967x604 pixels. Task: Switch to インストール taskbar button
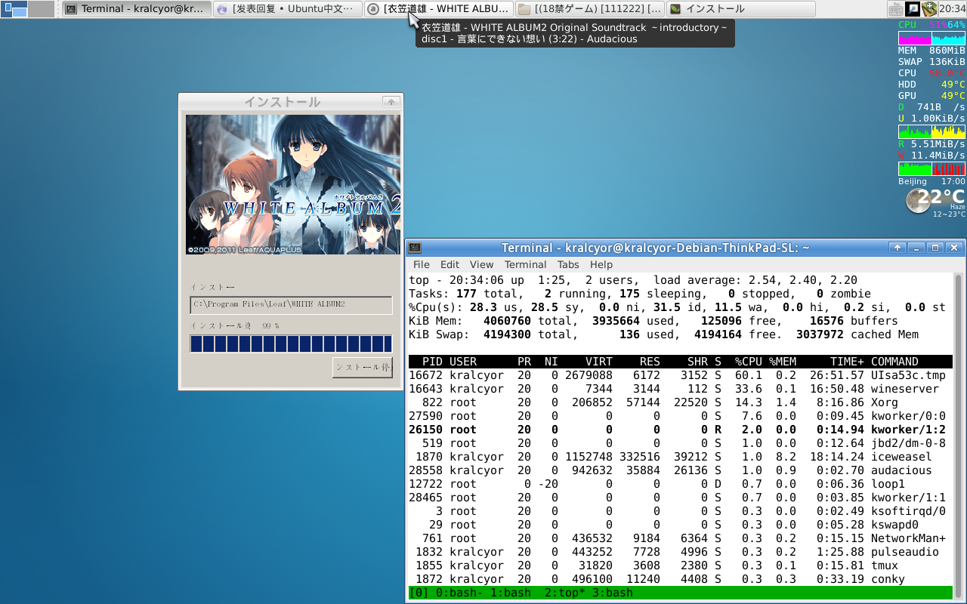[x=741, y=9]
